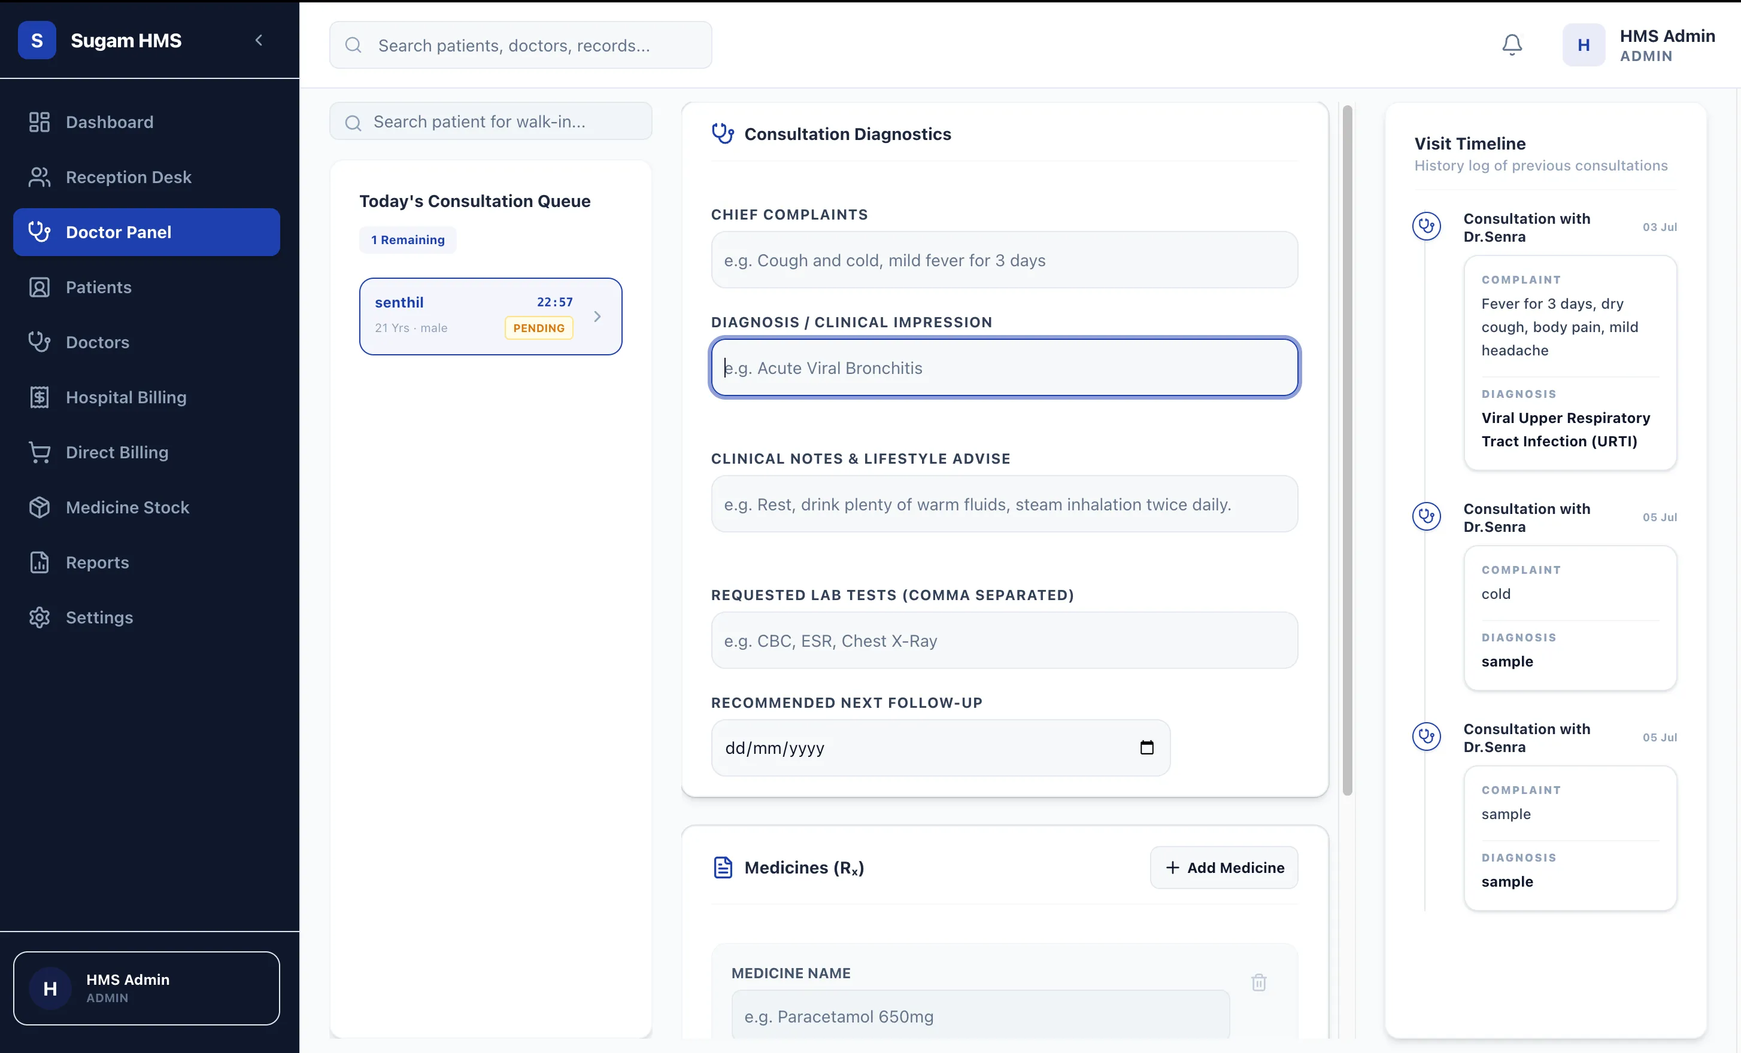Click the Medicine Stock box icon
Screen dimensions: 1741x1053
point(40,508)
